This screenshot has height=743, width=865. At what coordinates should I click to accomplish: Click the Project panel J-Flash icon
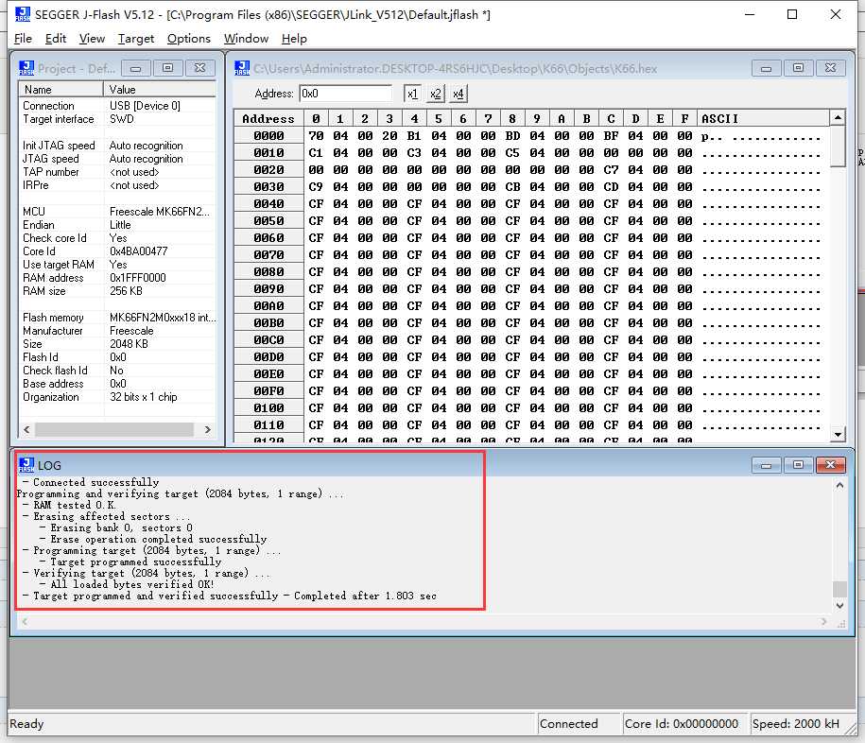(x=26, y=68)
